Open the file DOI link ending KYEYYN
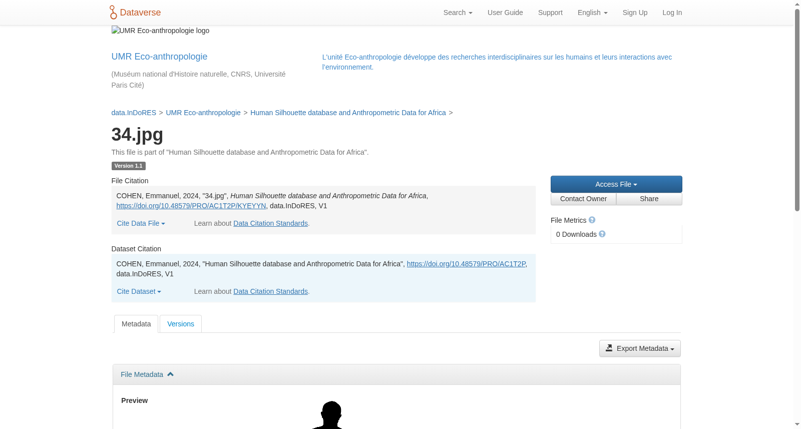The image size is (801, 429). click(191, 206)
